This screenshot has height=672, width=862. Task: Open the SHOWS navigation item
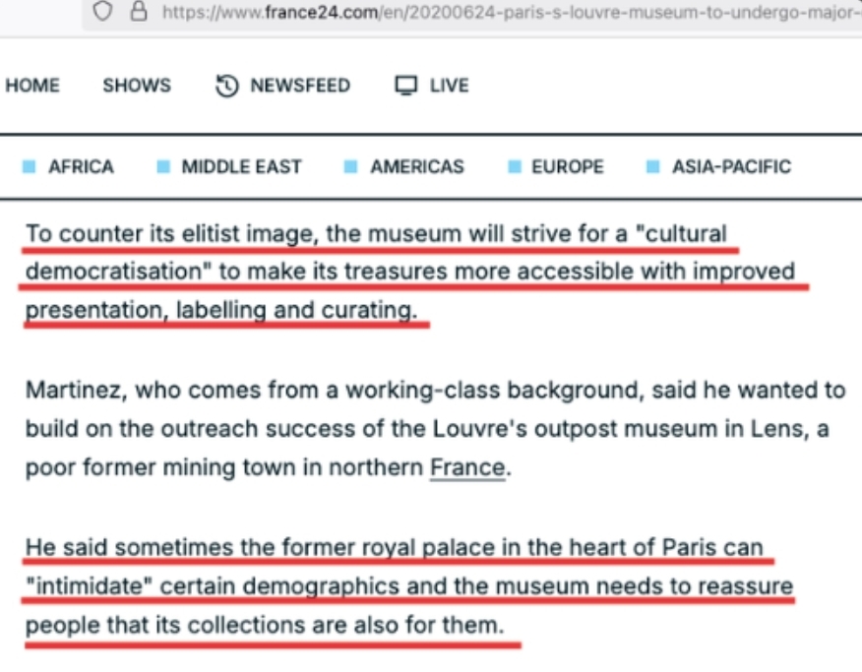[137, 86]
